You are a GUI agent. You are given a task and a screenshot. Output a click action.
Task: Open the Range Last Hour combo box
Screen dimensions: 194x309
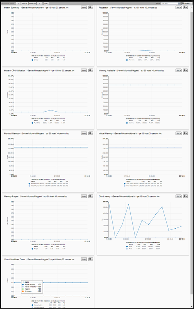(170, 3)
